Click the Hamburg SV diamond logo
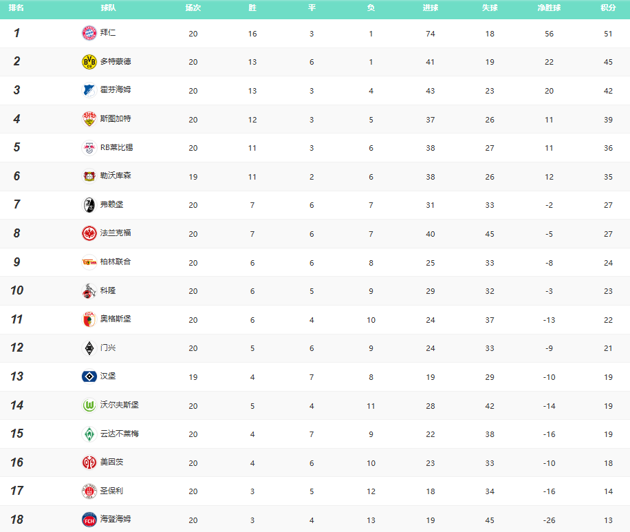The height and width of the screenshot is (532, 630). coord(89,376)
